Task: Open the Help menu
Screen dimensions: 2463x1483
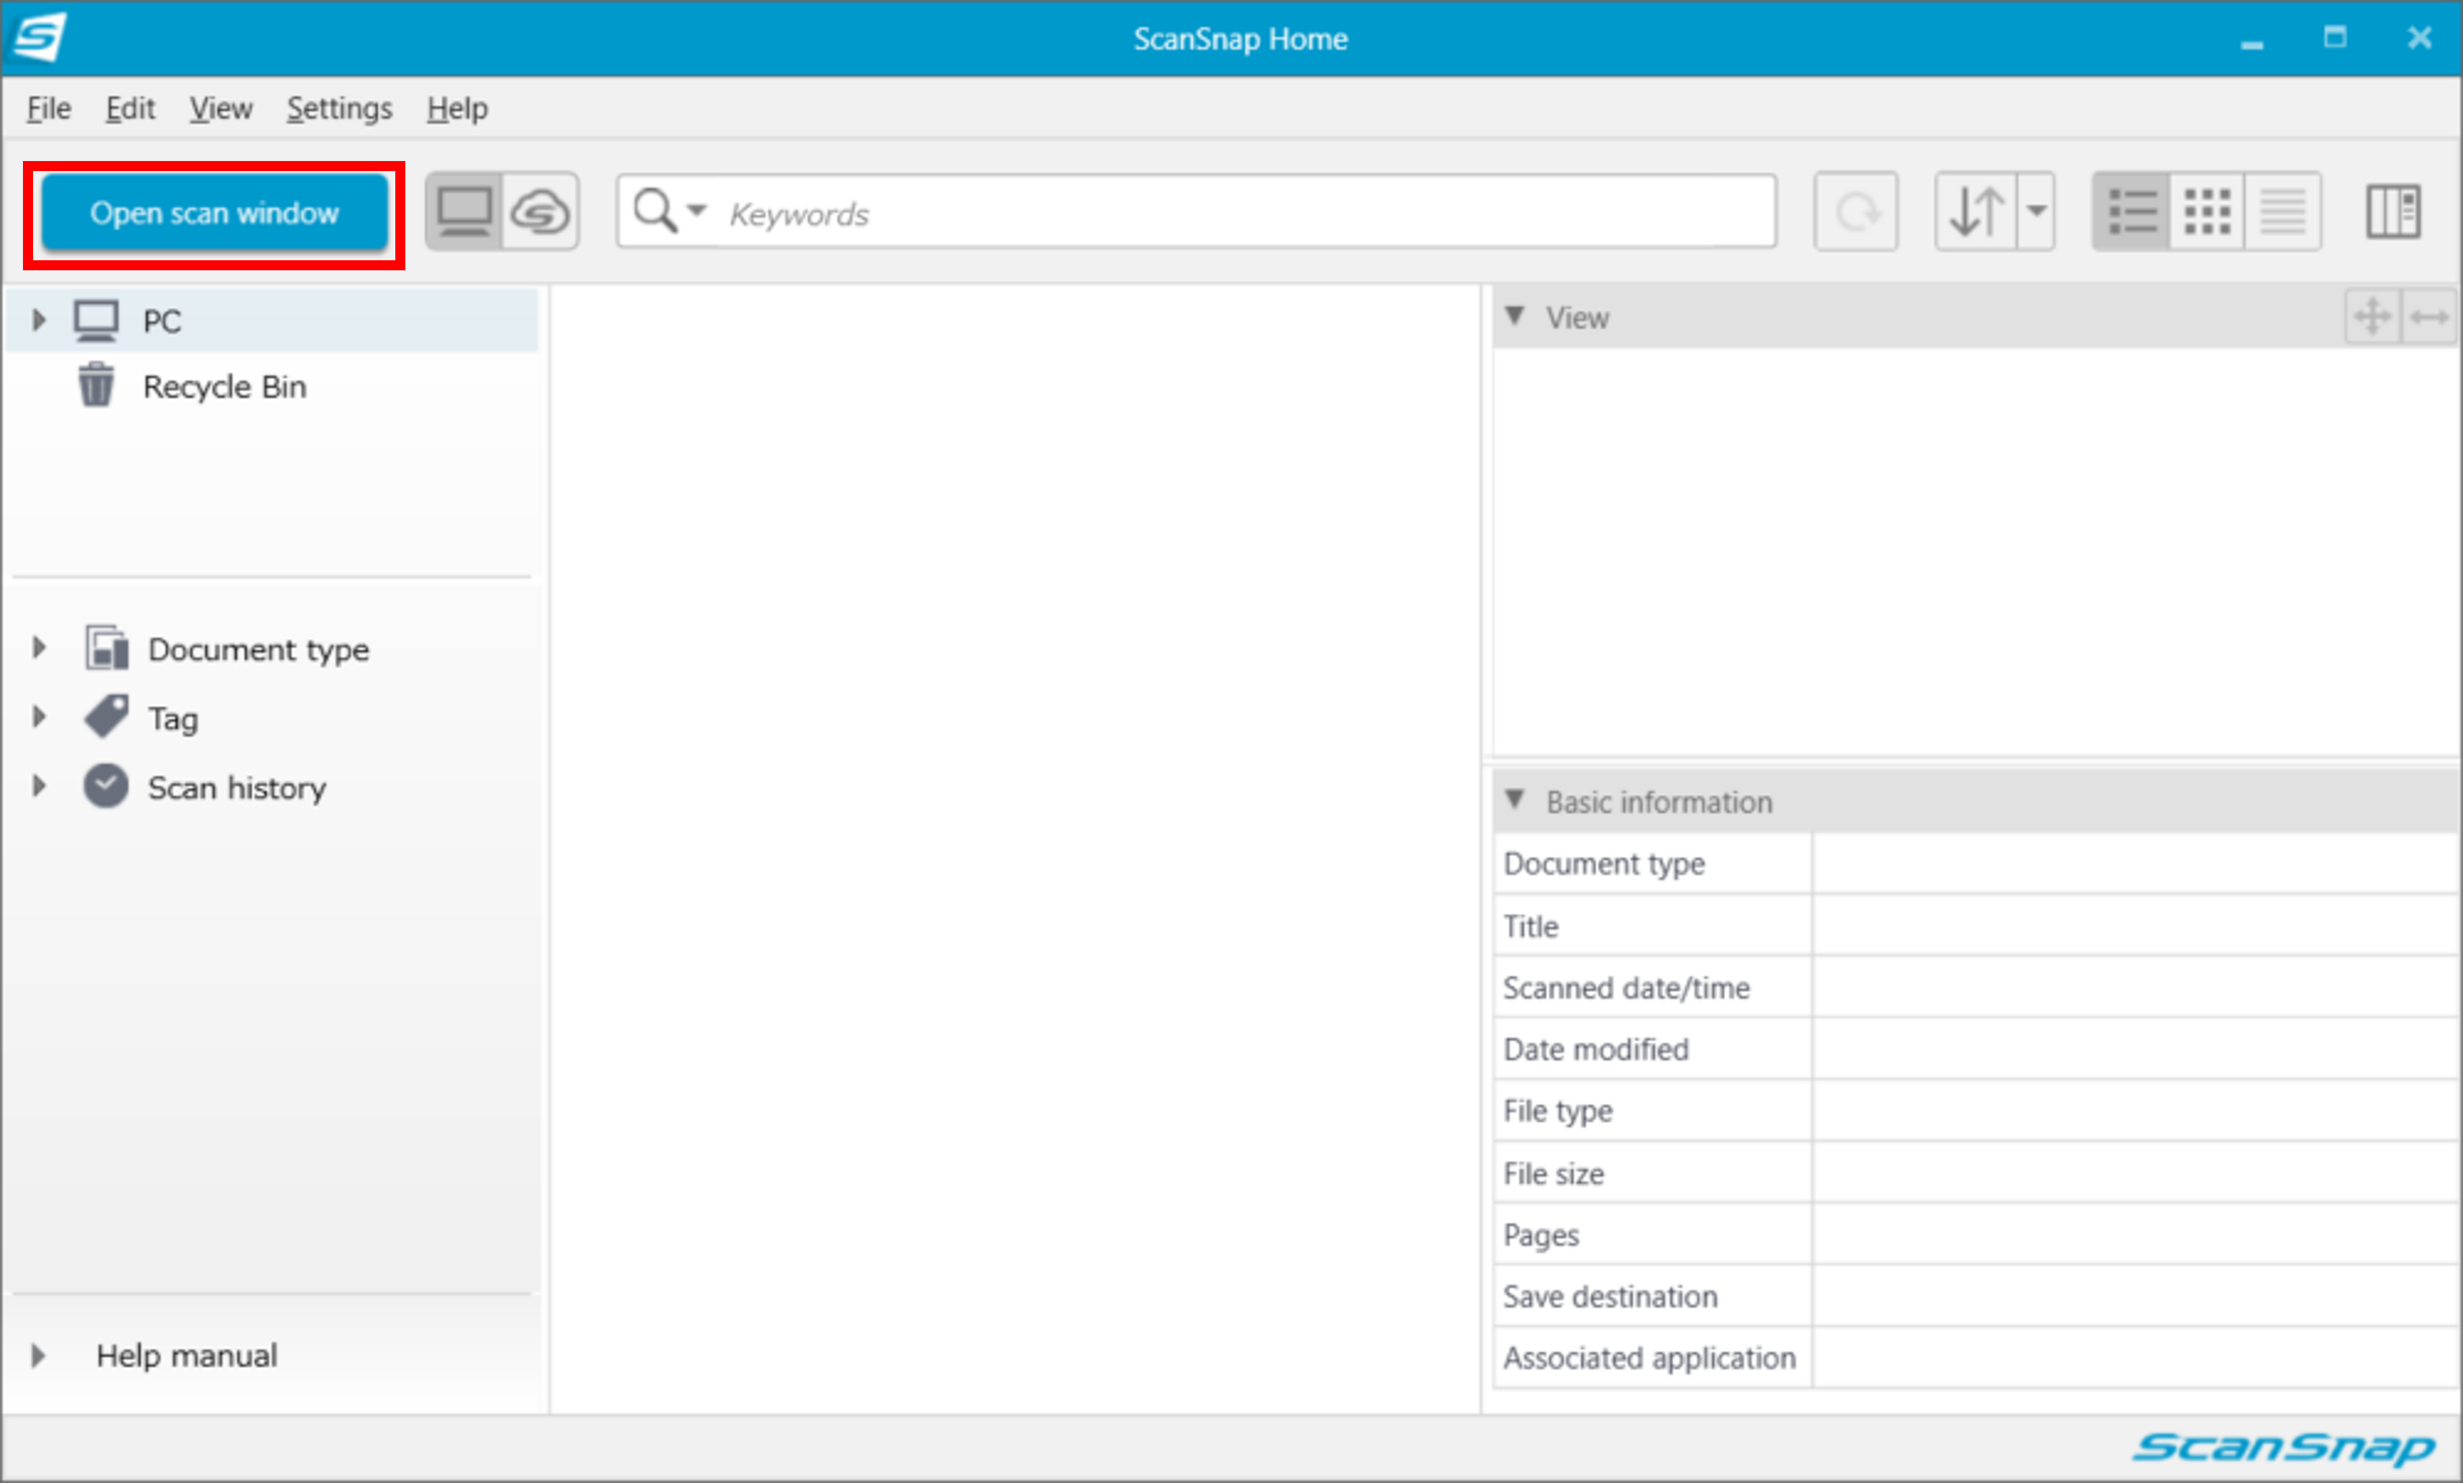Action: click(457, 108)
